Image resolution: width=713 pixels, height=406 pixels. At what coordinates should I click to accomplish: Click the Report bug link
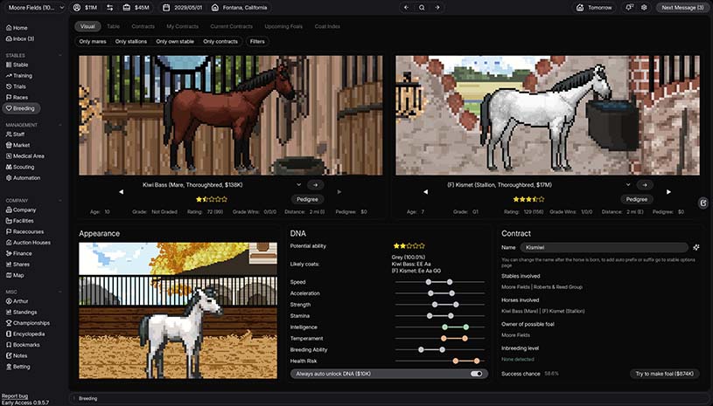pos(15,396)
